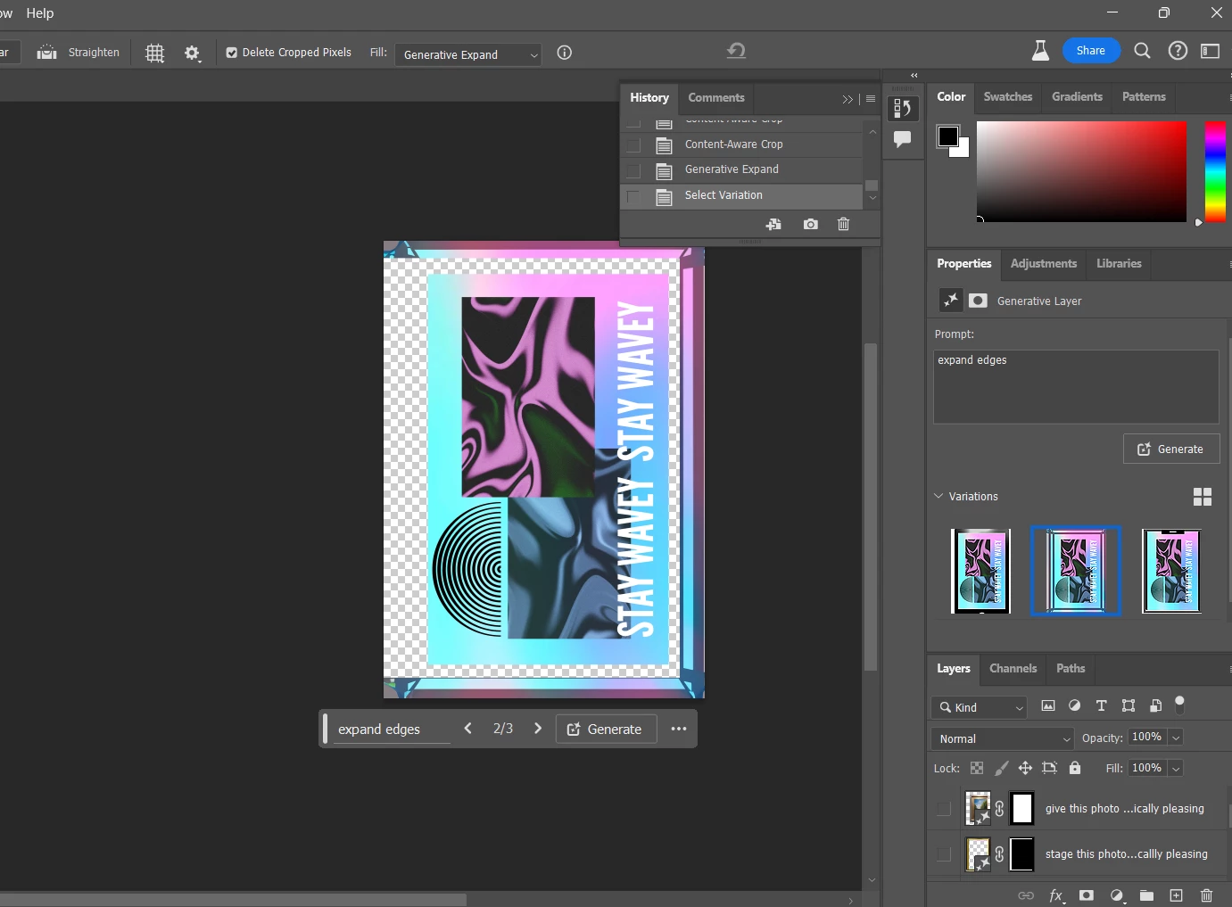Collapse the panel dock arrows
The width and height of the screenshot is (1232, 907).
(x=914, y=76)
